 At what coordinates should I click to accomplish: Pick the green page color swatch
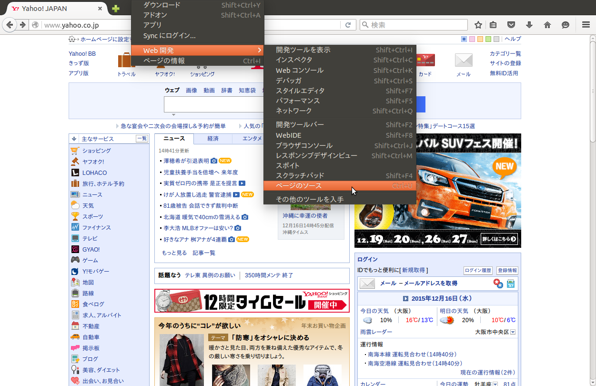tap(488, 39)
